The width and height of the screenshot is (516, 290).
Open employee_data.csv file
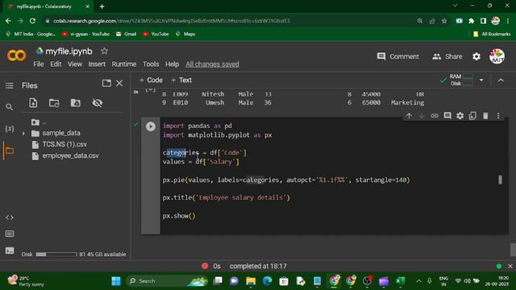(x=70, y=155)
